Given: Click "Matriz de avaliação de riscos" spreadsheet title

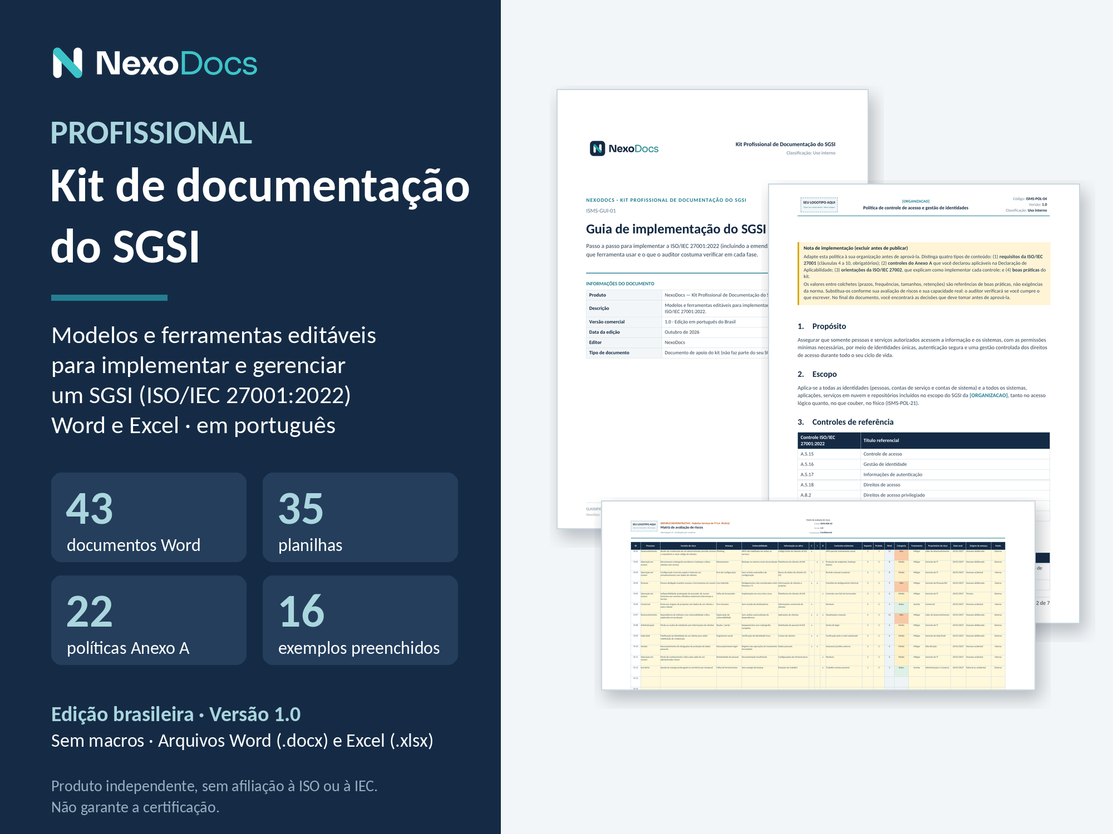Looking at the screenshot, I should 682,528.
